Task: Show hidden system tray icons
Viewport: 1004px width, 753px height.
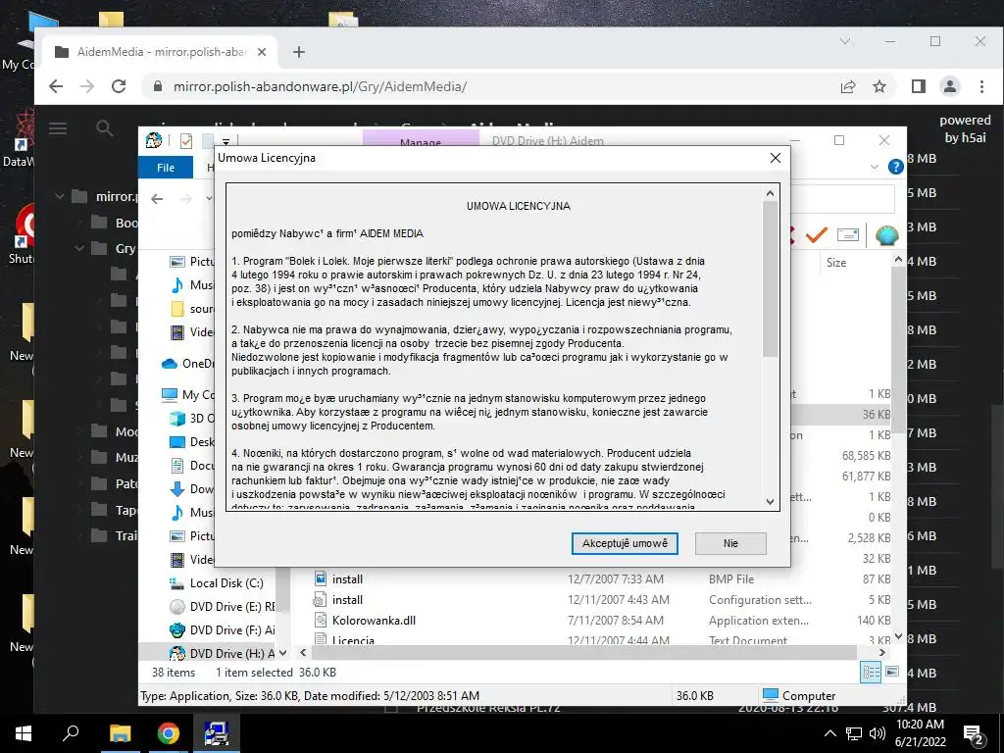Action: tap(829, 733)
